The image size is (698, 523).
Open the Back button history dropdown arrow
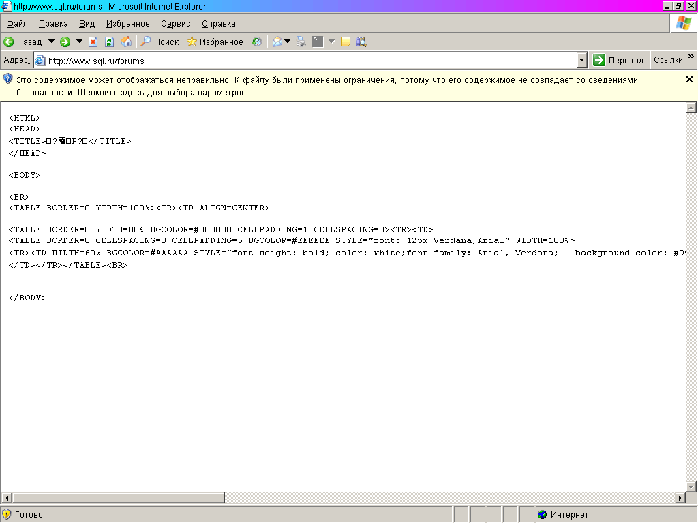point(51,42)
